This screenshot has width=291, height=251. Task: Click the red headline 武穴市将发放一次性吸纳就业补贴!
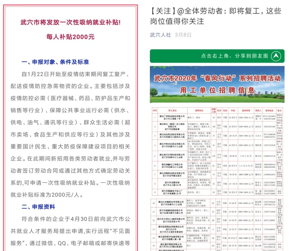71,22
